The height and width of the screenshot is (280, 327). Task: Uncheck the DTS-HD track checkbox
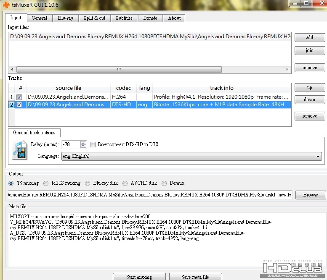19,105
